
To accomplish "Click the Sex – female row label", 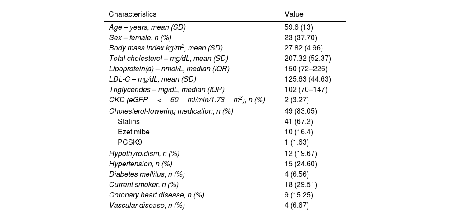I will tap(140, 37).
